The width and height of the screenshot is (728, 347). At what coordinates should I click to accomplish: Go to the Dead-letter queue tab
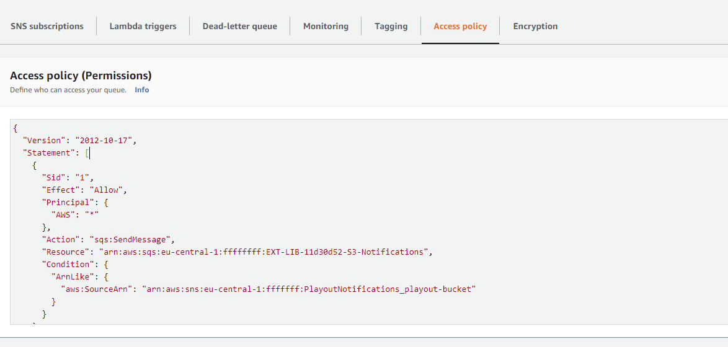tap(239, 26)
